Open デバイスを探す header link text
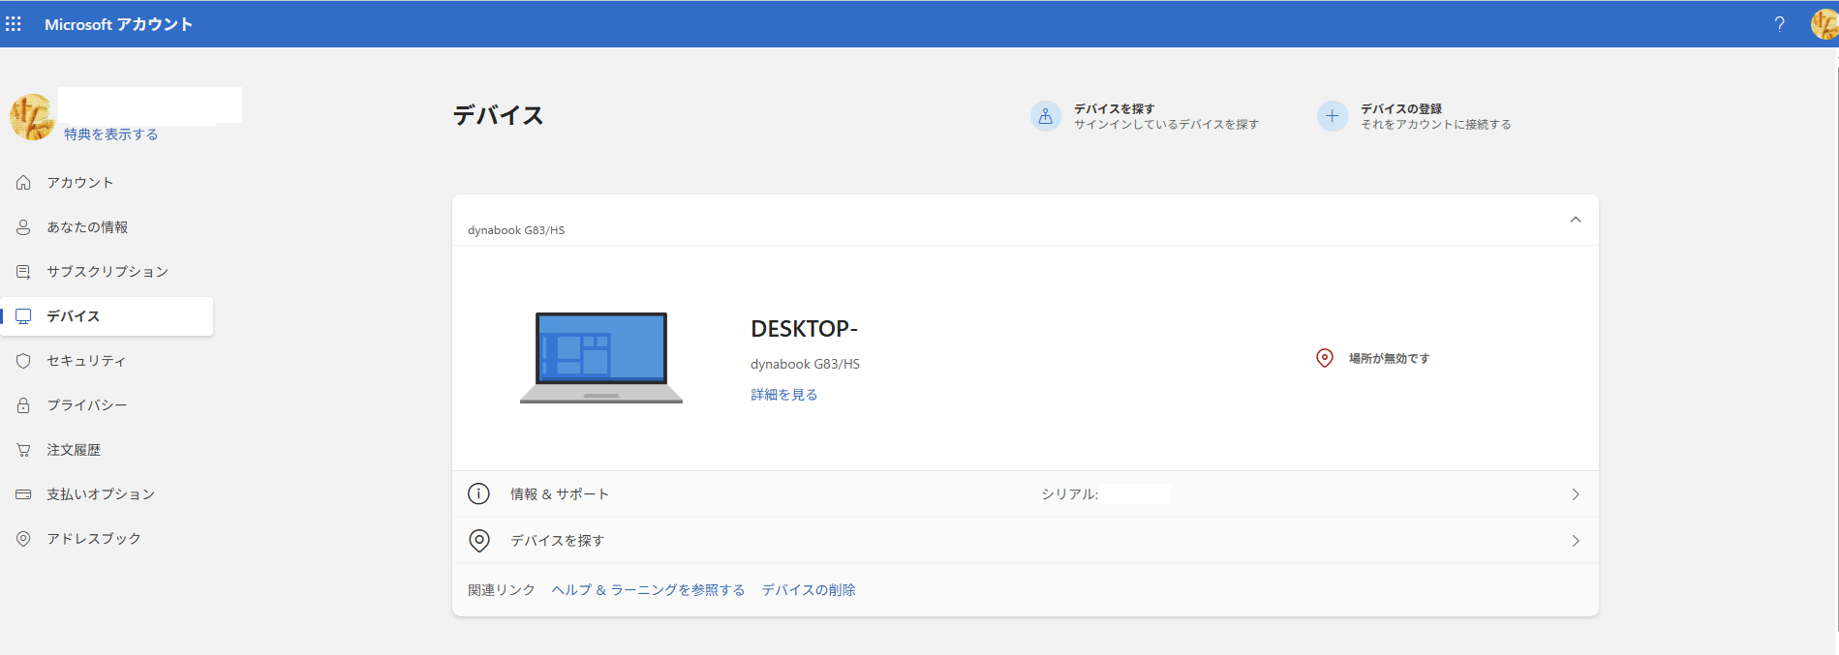1839x655 pixels. pos(1114,109)
